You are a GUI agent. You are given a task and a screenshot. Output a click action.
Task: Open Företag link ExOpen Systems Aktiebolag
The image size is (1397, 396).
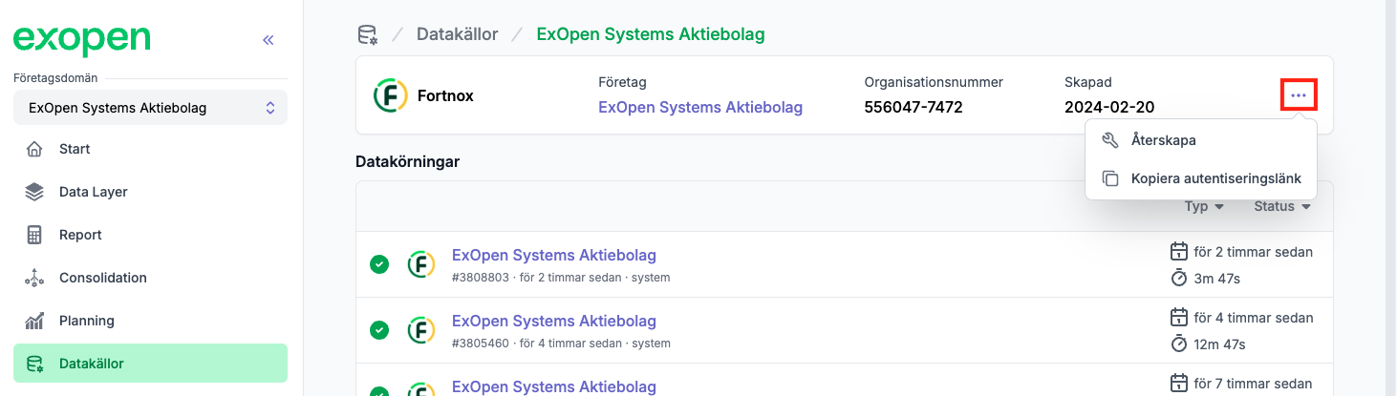[x=700, y=107]
